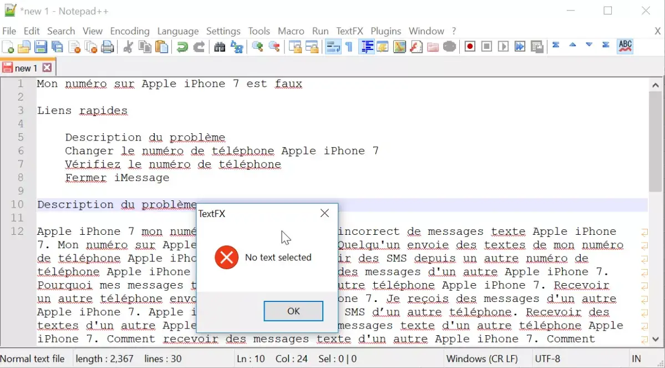
Task: Open the Replace tool icon
Action: [x=236, y=47]
